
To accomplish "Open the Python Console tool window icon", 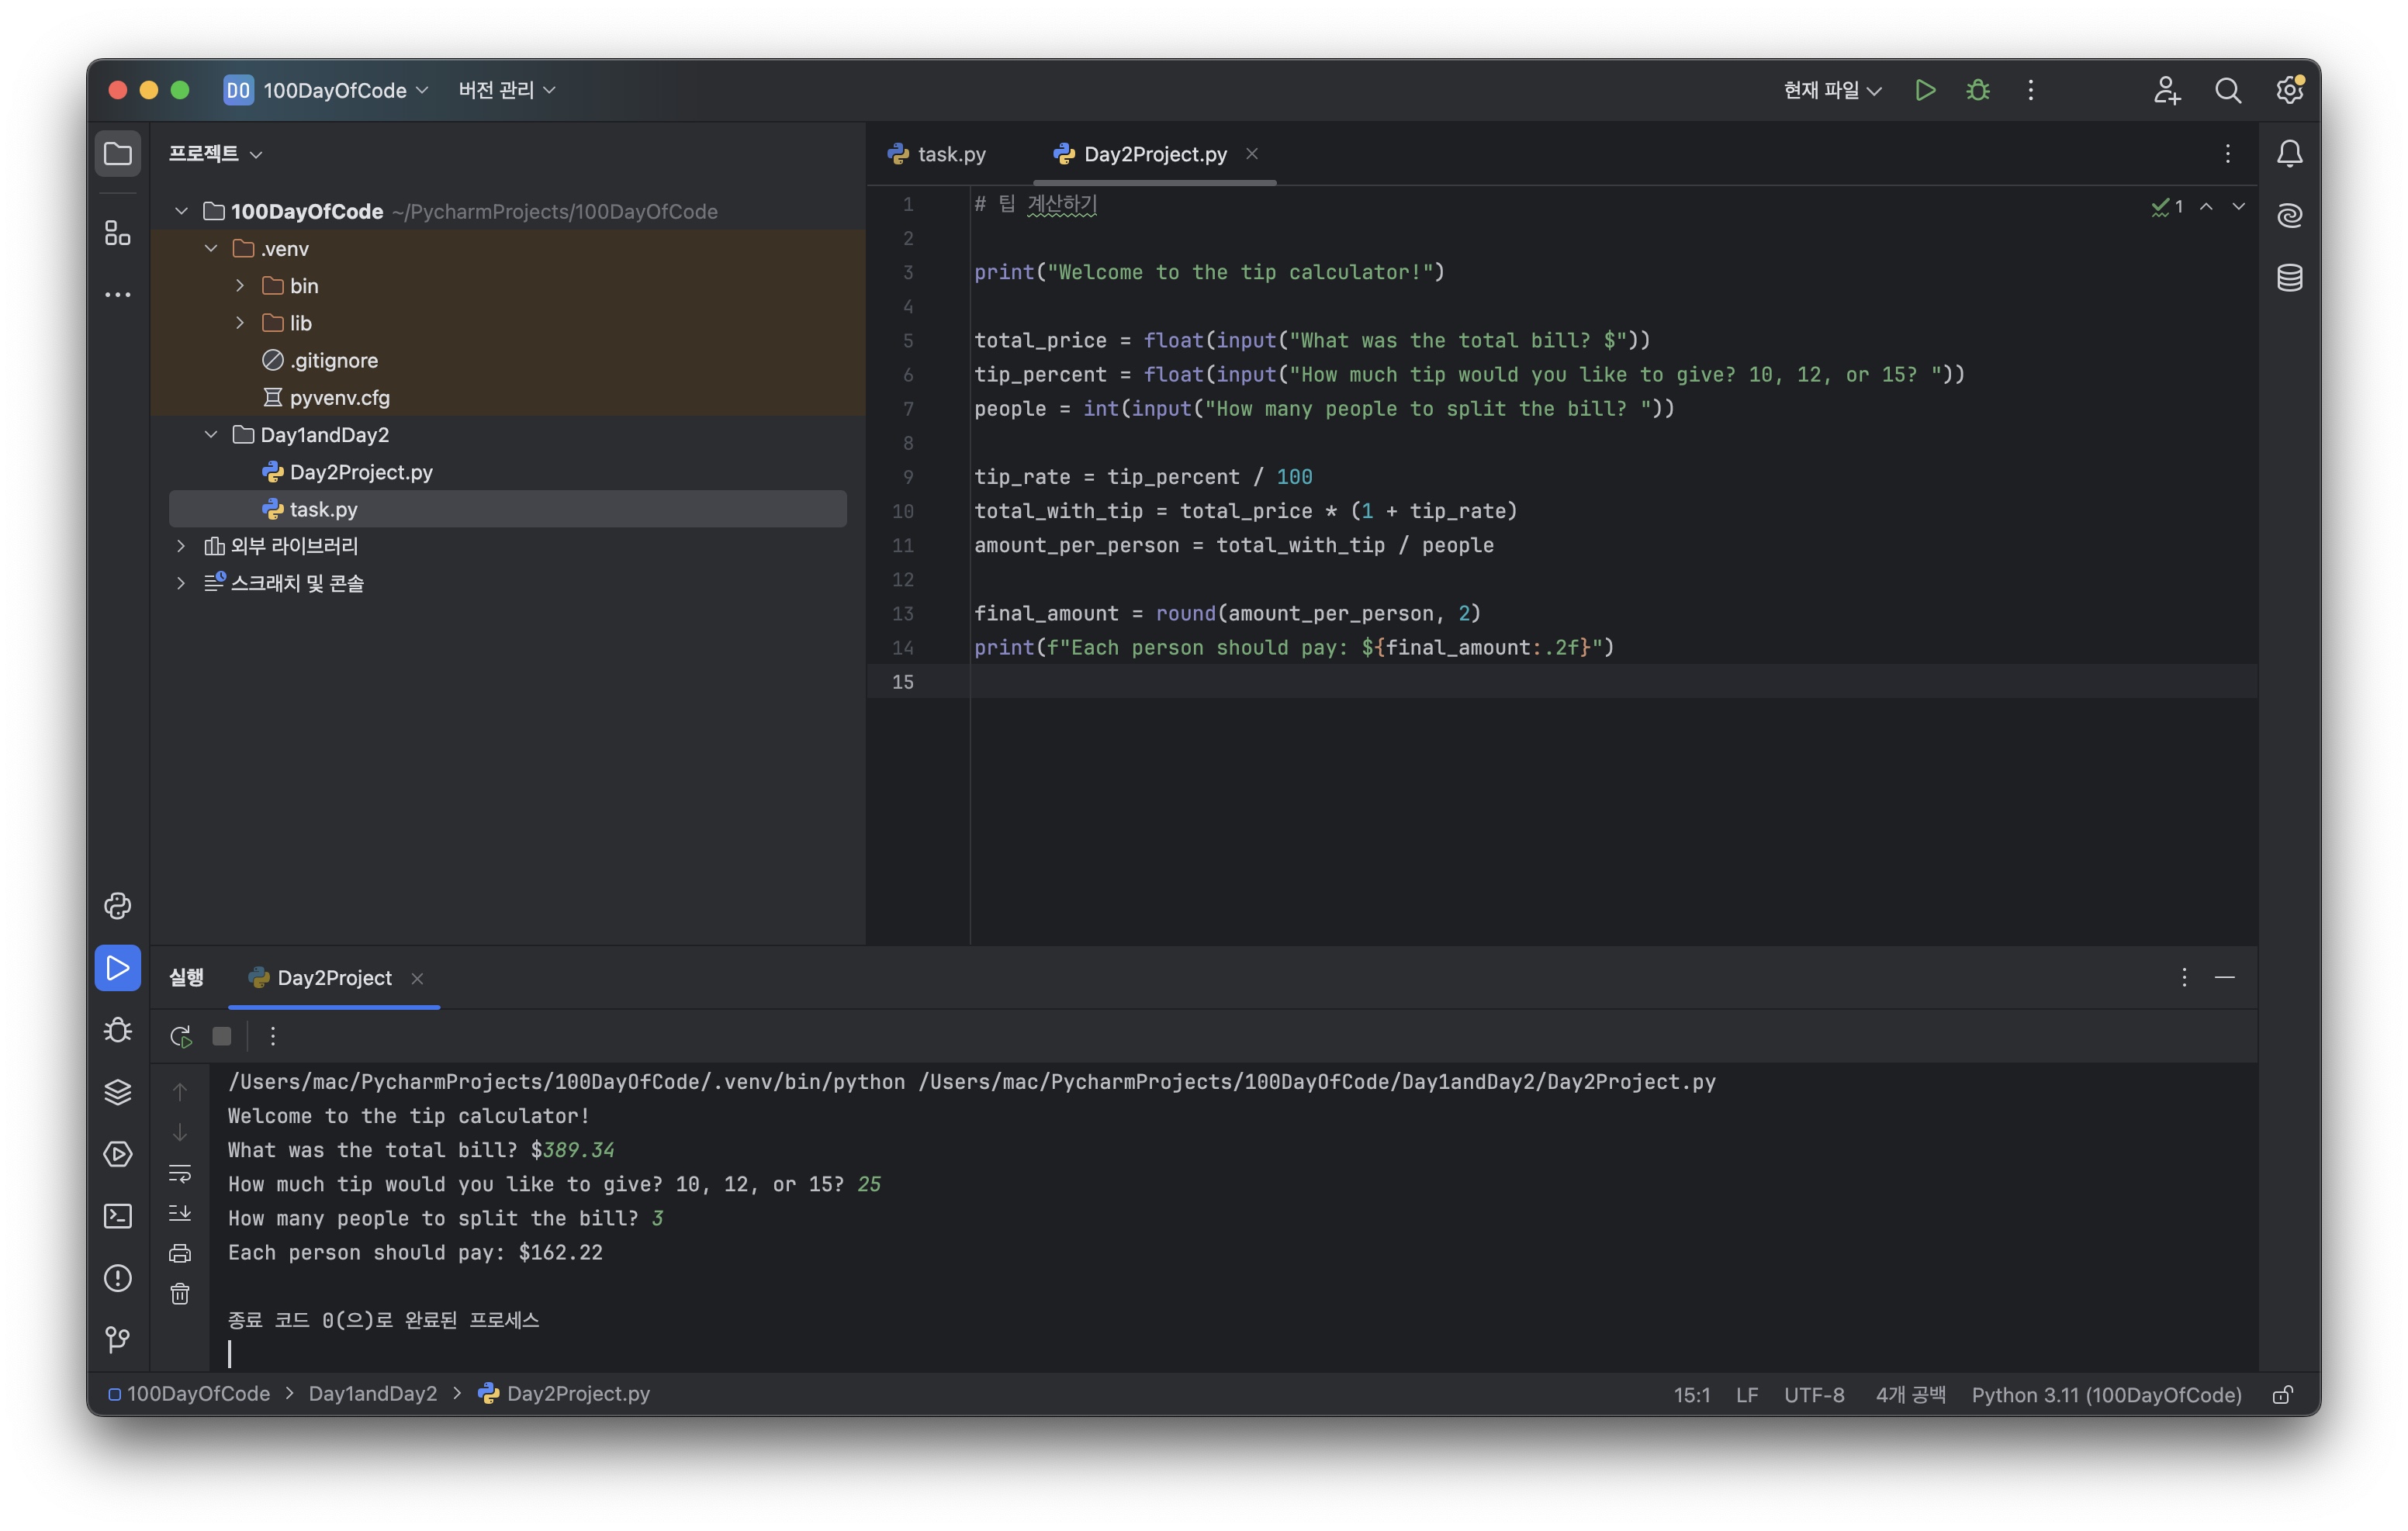I will pos(117,905).
